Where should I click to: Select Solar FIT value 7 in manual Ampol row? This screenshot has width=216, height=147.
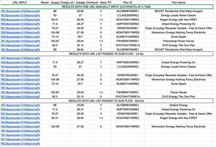pos(101,24)
